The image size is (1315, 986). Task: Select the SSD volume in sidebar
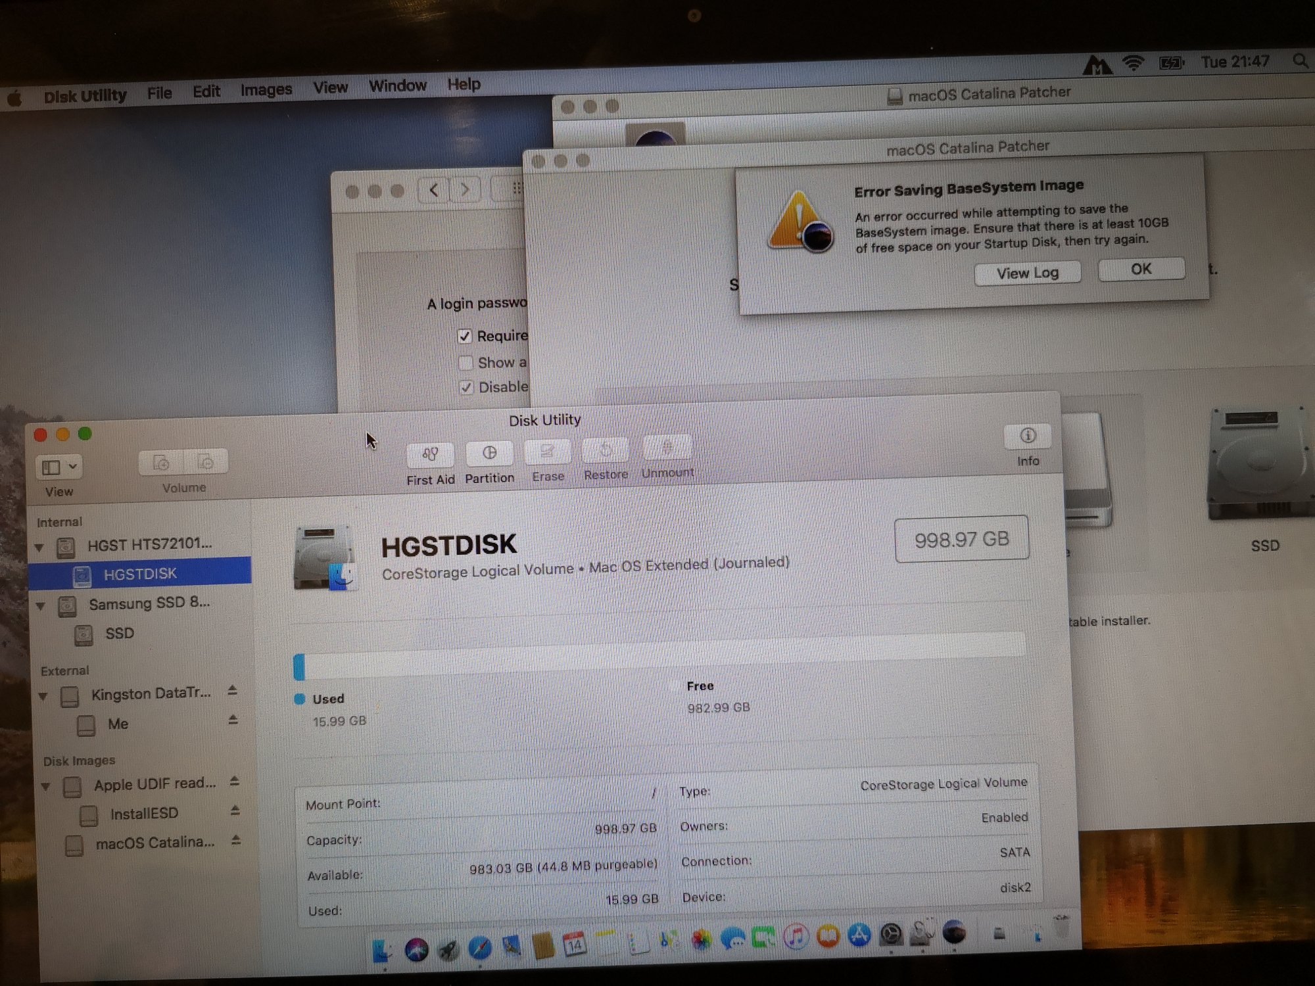tap(119, 634)
